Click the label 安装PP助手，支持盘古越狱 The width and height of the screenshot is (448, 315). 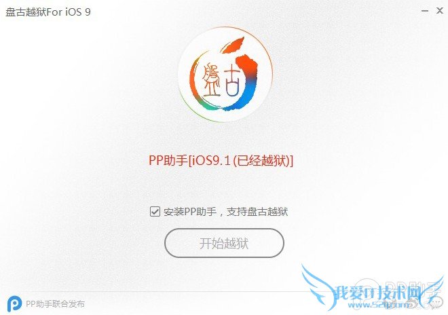tap(225, 212)
